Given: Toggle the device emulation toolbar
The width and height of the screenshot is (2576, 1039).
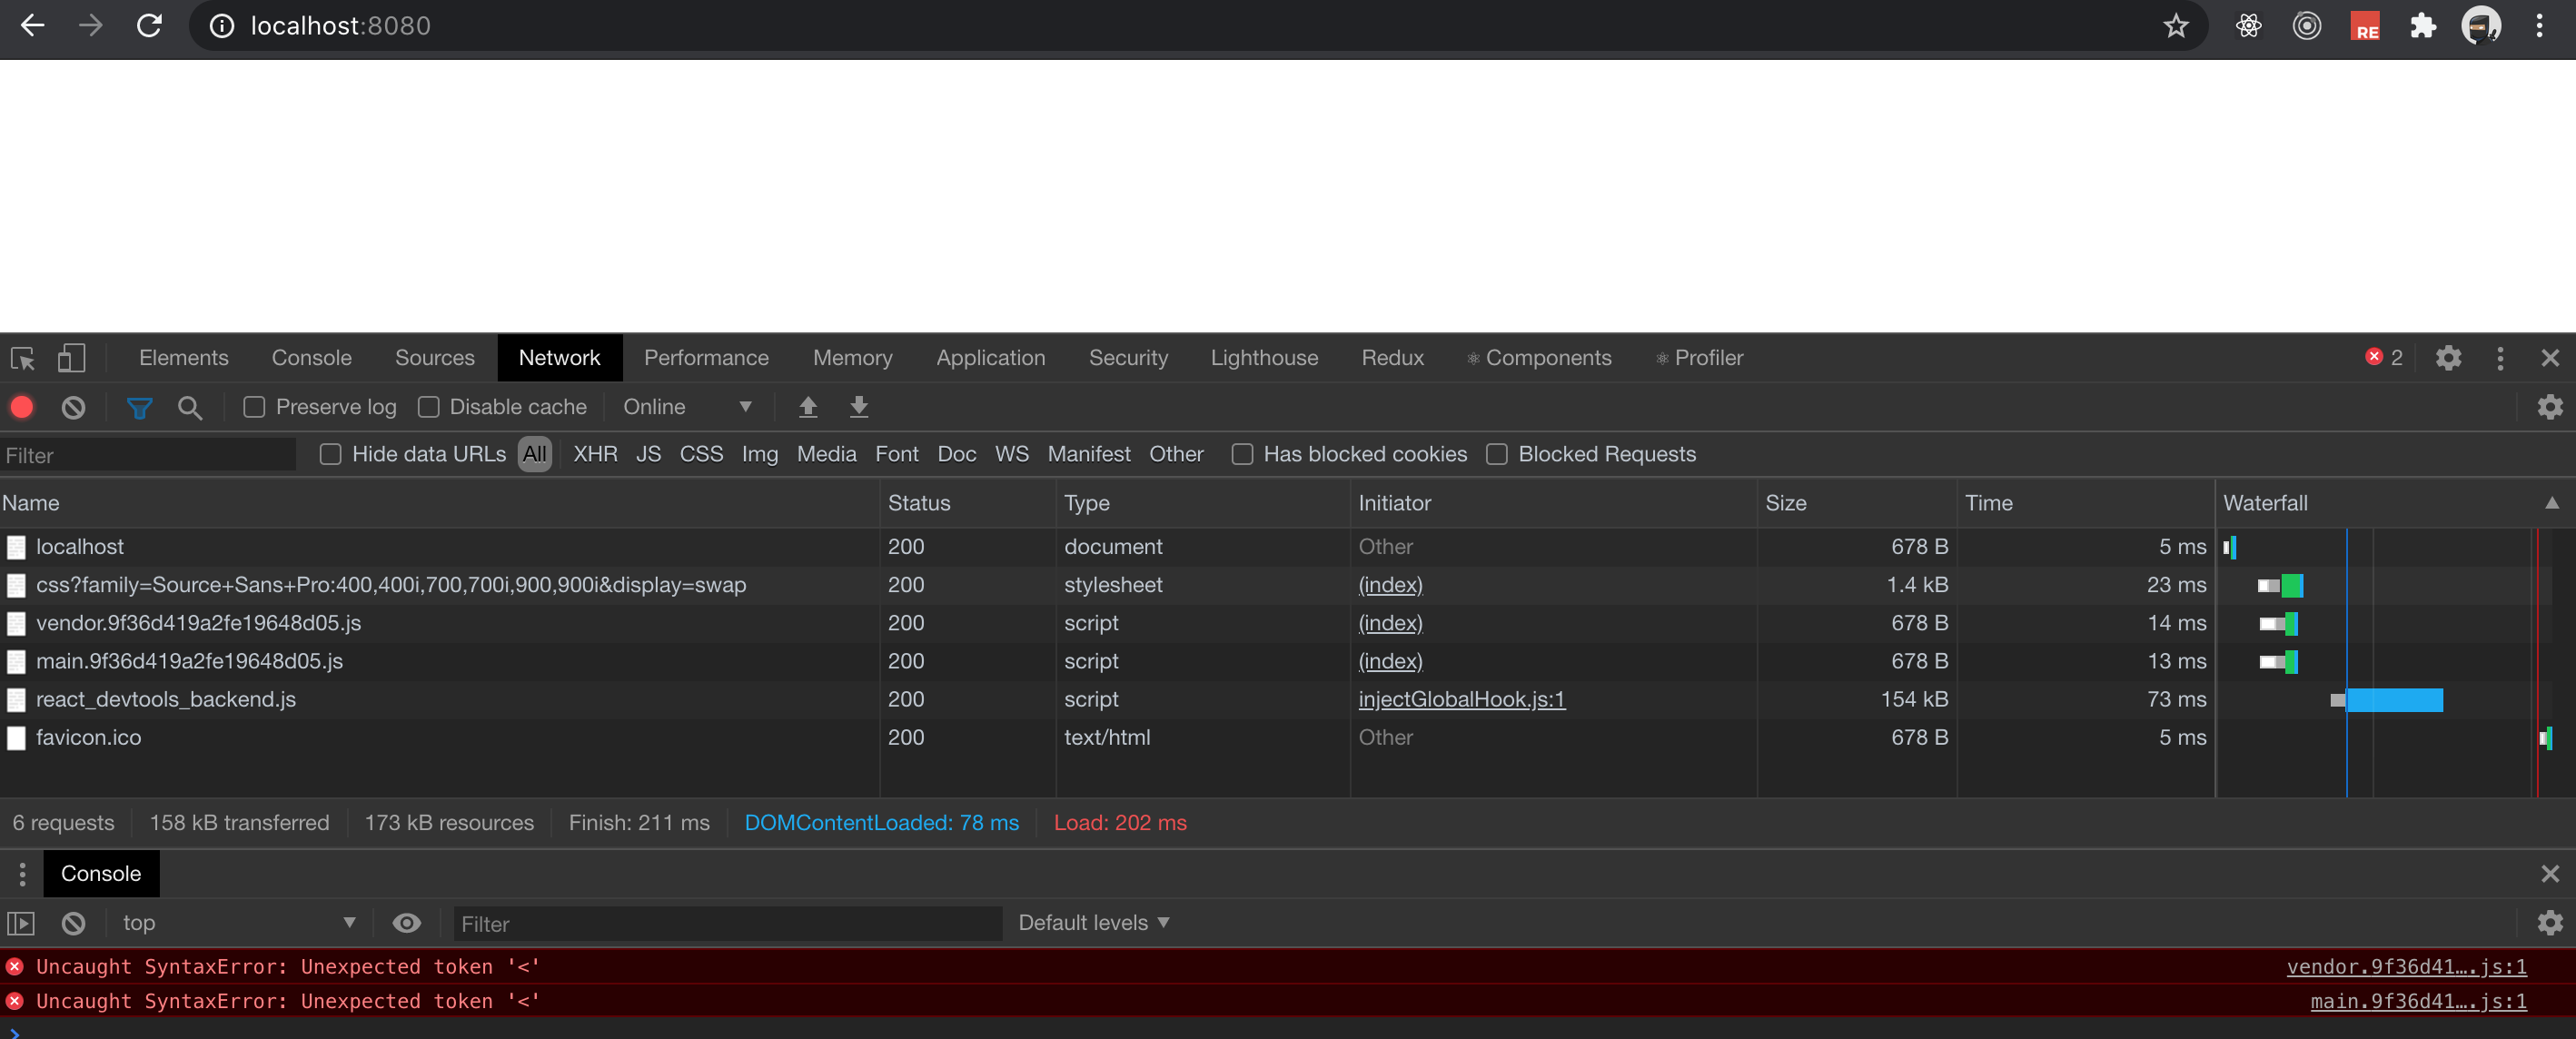Looking at the screenshot, I should point(71,357).
